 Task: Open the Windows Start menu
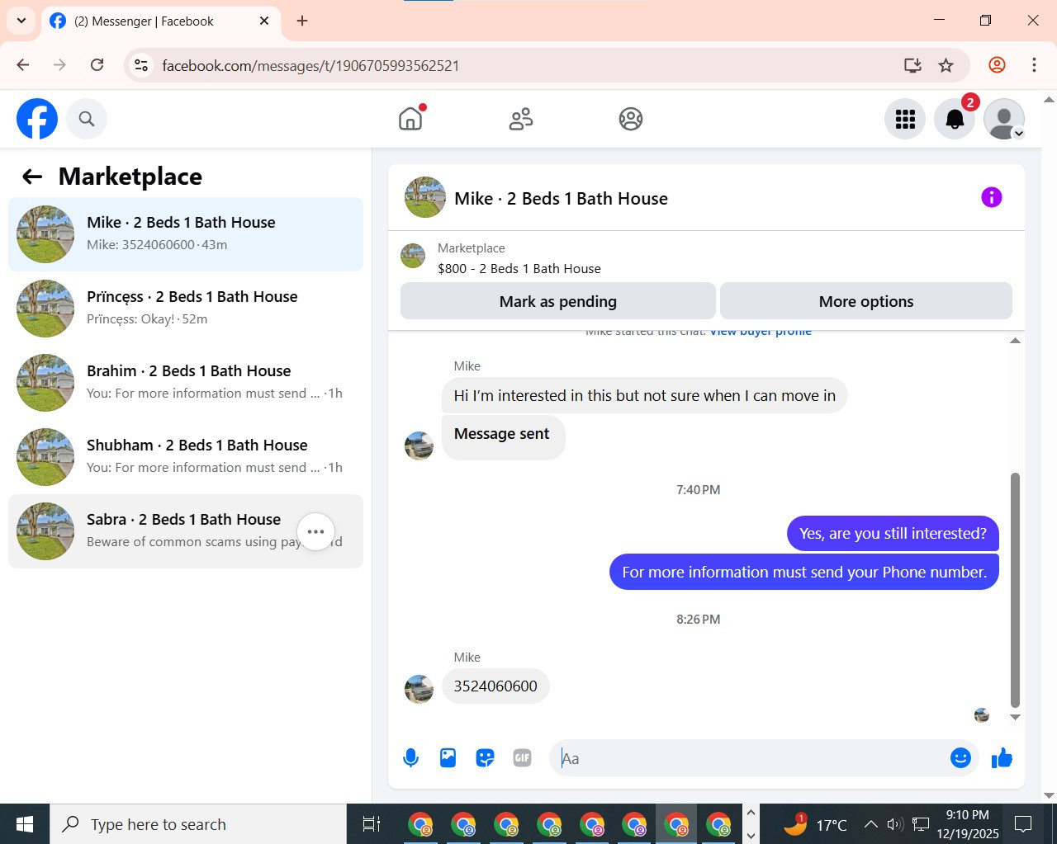(25, 824)
